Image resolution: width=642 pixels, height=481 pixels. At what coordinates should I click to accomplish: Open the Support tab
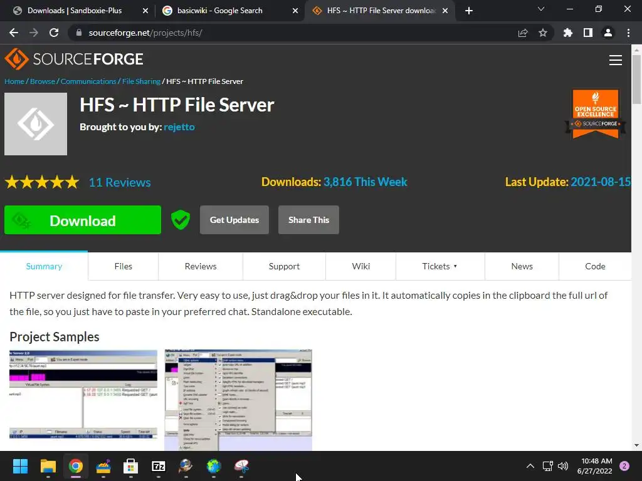point(284,266)
